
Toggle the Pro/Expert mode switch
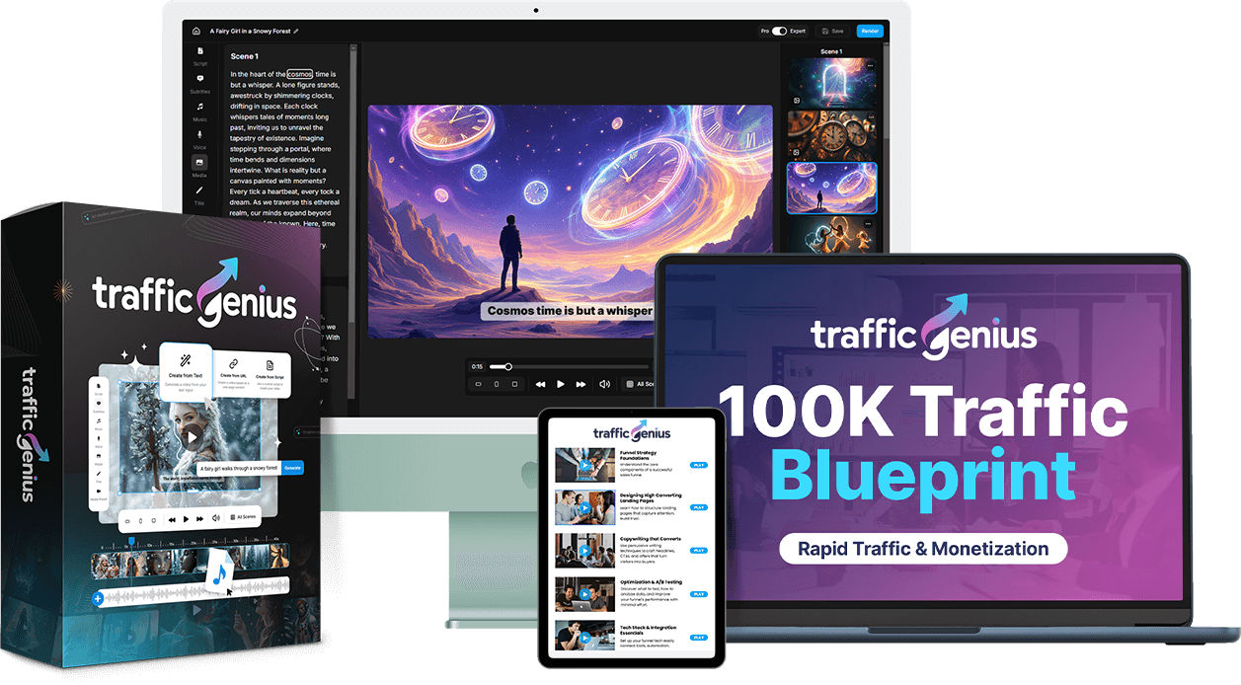tap(779, 31)
